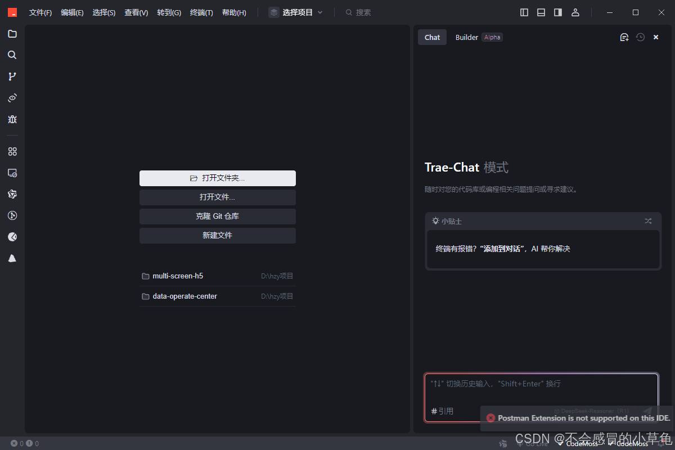Viewport: 675px width, 450px height.
Task: Close the Trae chat panel
Action: pos(656,37)
